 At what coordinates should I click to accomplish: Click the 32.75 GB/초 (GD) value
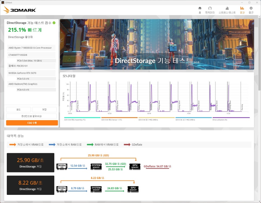[116, 164]
